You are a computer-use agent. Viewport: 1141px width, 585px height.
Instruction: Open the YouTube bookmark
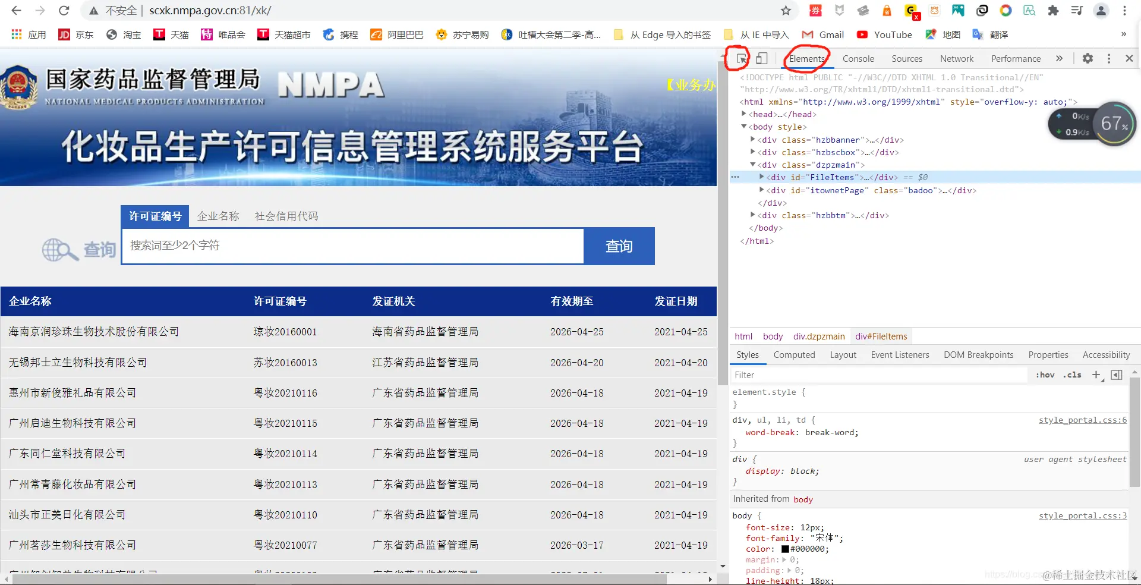[x=885, y=34]
